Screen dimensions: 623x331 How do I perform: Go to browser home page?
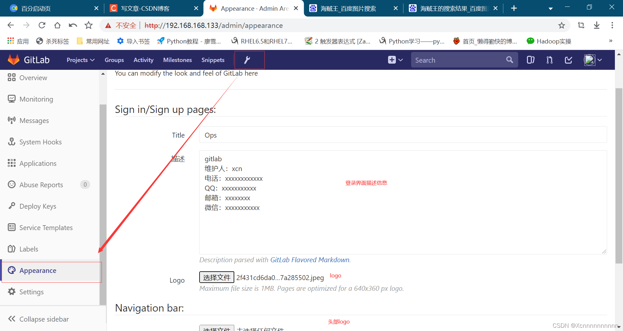[57, 25]
